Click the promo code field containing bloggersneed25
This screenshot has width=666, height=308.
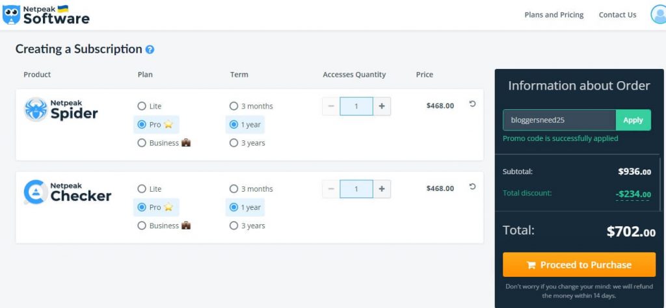pos(559,120)
